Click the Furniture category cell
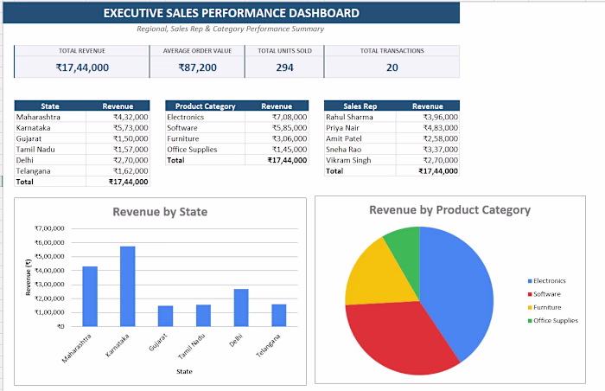 point(205,138)
